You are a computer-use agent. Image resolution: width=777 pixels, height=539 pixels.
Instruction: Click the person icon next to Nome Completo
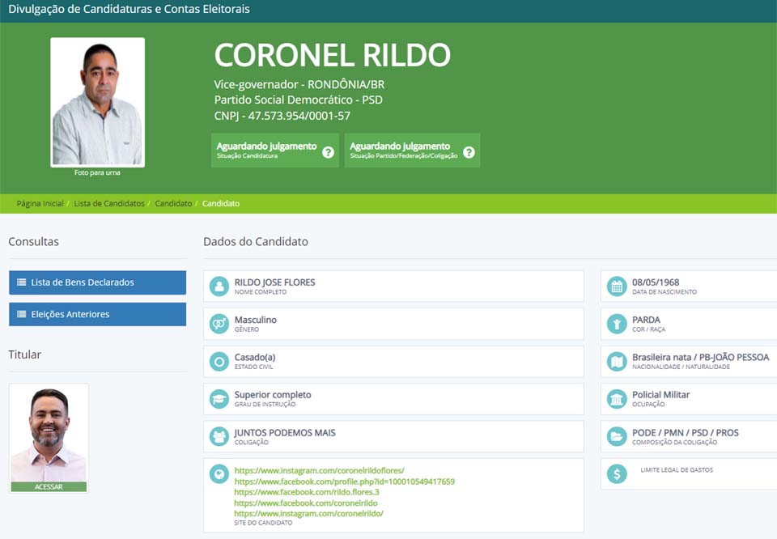click(x=219, y=286)
